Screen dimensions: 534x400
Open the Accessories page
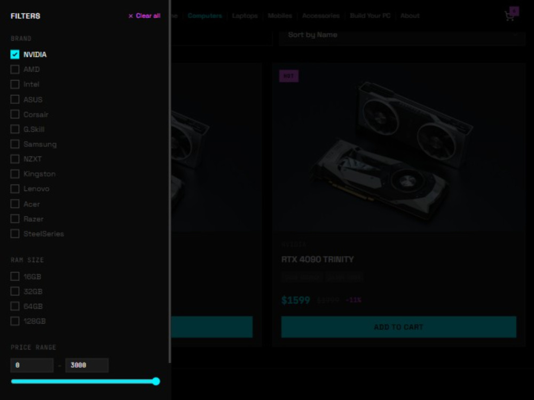[321, 15]
